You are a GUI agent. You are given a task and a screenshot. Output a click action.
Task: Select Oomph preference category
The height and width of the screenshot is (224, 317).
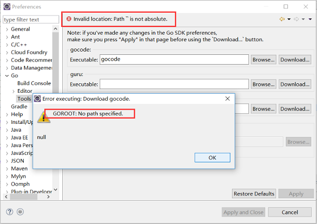[20, 184]
